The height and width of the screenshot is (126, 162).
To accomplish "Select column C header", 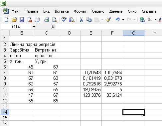I will (x=47, y=33).
